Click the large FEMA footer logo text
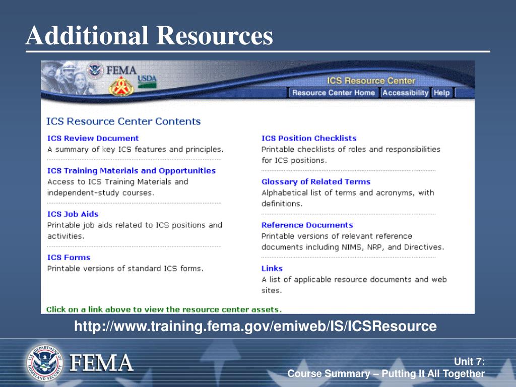Image resolution: width=516 pixels, height=387 pixels. point(101,363)
